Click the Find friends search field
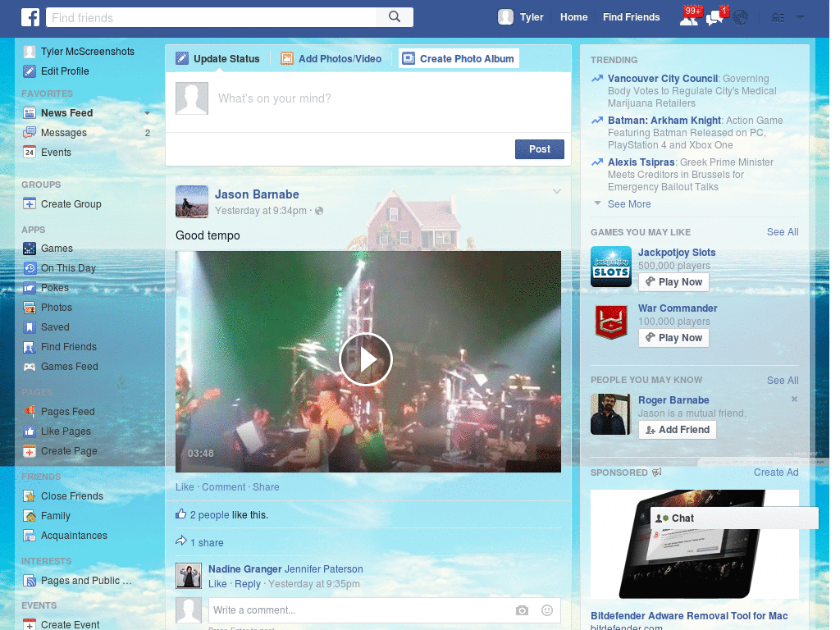This screenshot has width=840, height=630. coord(211,17)
